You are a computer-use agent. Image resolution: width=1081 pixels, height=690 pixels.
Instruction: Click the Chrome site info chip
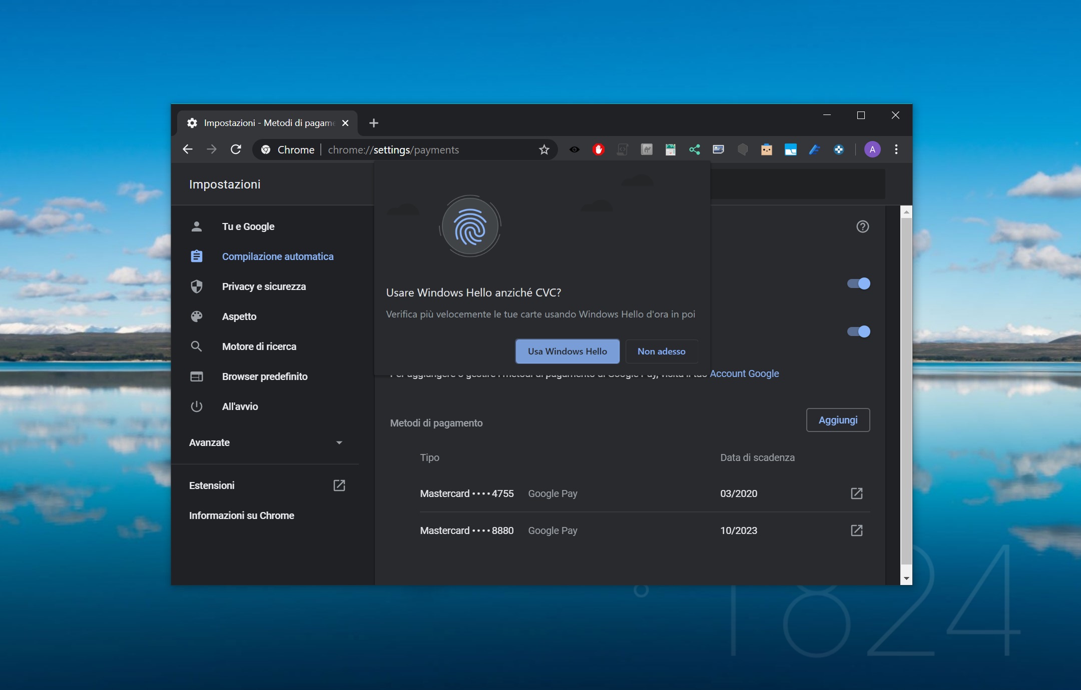(x=288, y=149)
